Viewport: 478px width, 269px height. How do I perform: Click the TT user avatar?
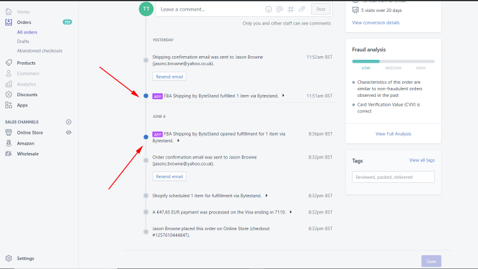146,9
